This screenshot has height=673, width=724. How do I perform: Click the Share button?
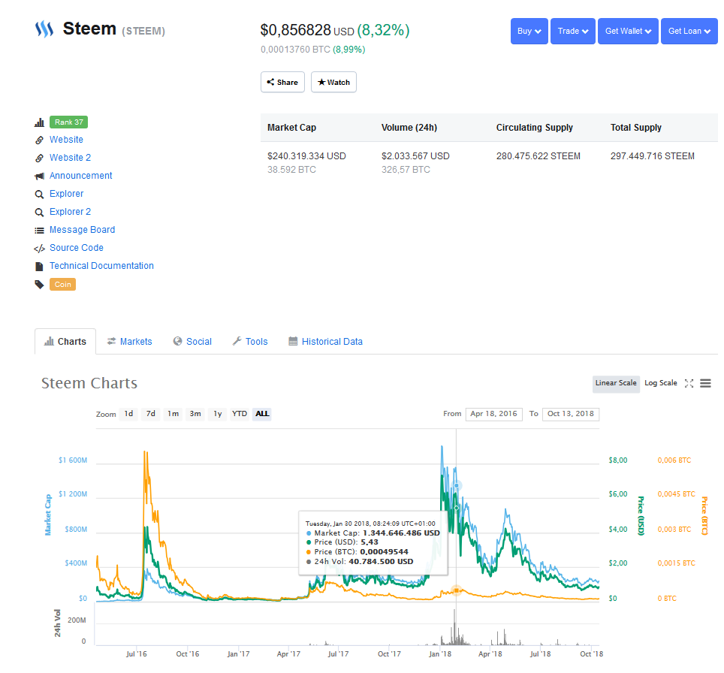click(x=282, y=82)
